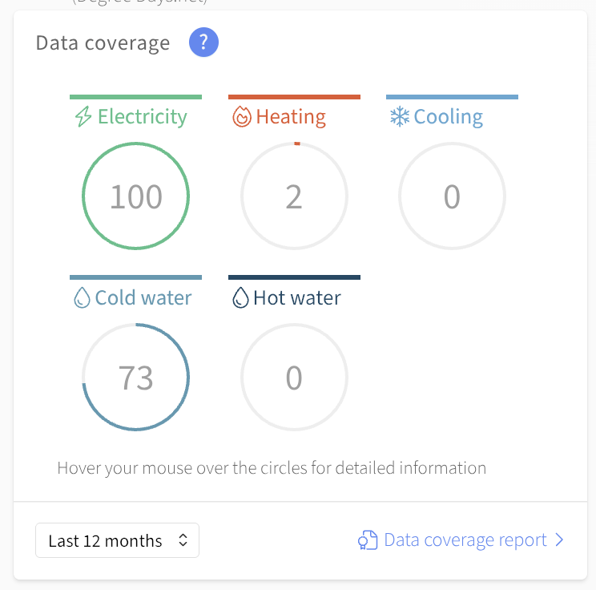596x590 pixels.
Task: Click the Hot water droplet icon
Action: pos(240,297)
